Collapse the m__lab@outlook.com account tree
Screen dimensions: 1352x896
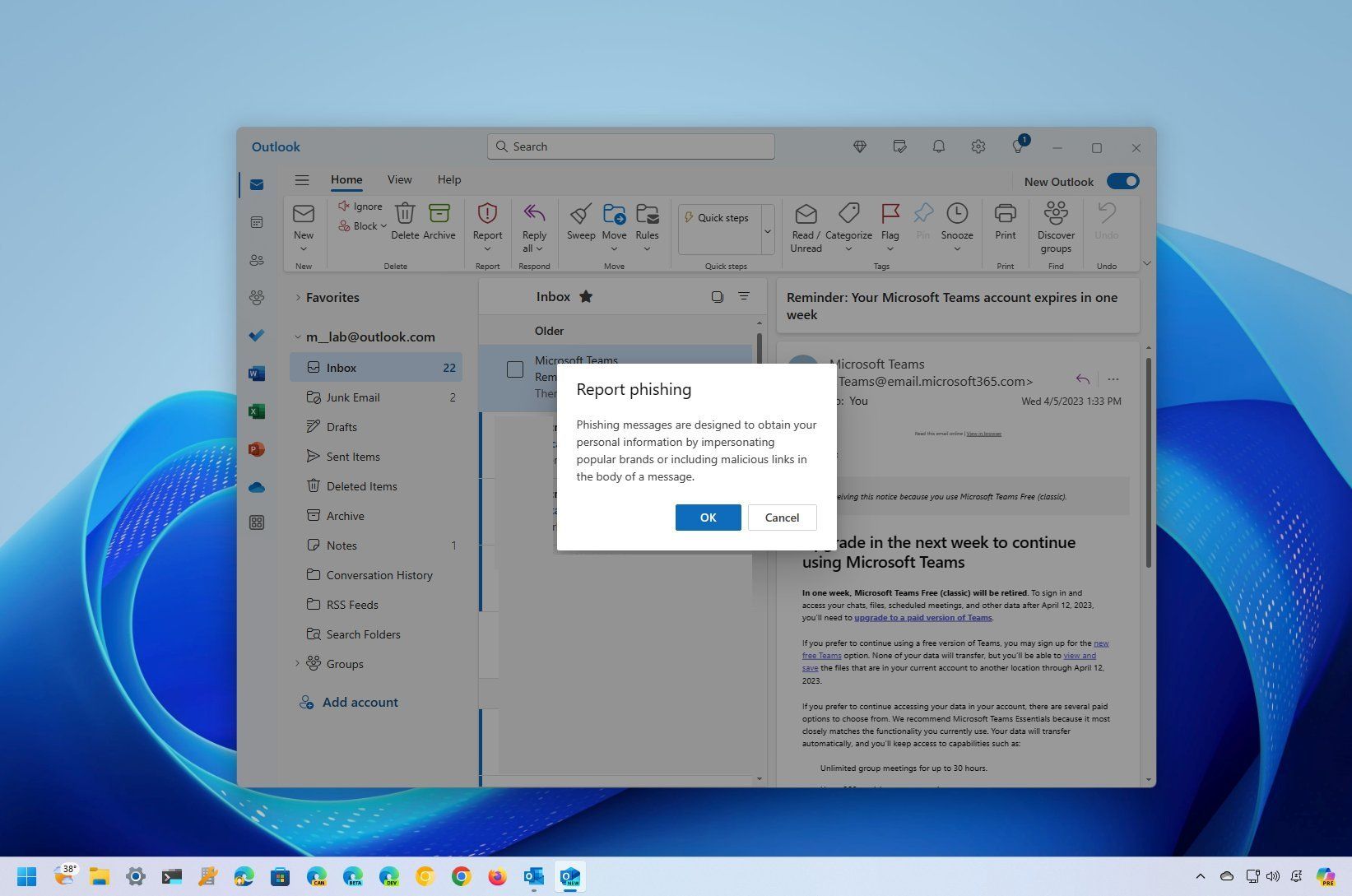[x=297, y=337]
